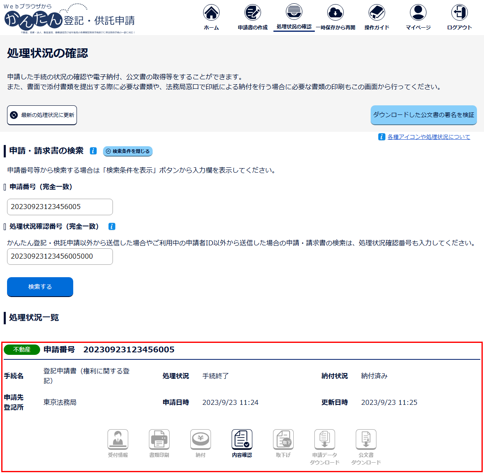Click the 書類印刷 printer icon

click(159, 440)
